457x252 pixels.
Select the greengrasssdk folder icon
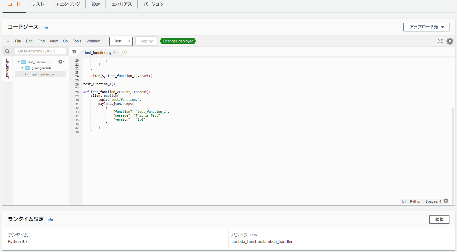(27, 68)
